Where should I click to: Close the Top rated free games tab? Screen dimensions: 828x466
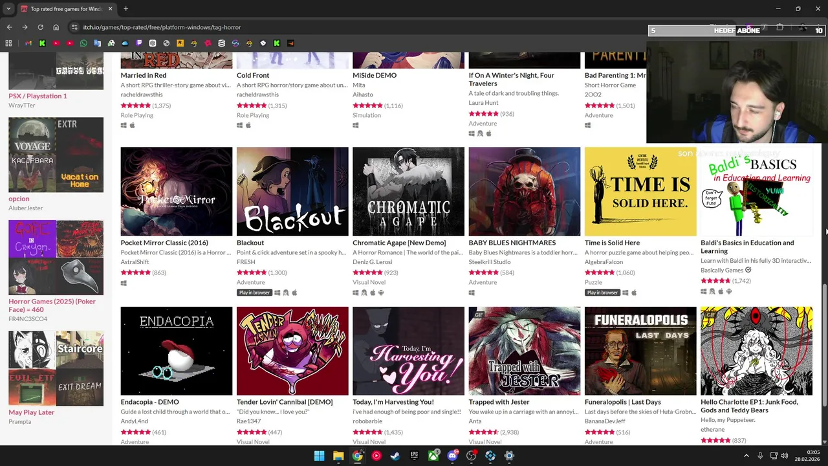110,9
